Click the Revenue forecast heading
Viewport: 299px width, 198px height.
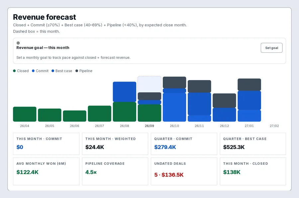45,17
